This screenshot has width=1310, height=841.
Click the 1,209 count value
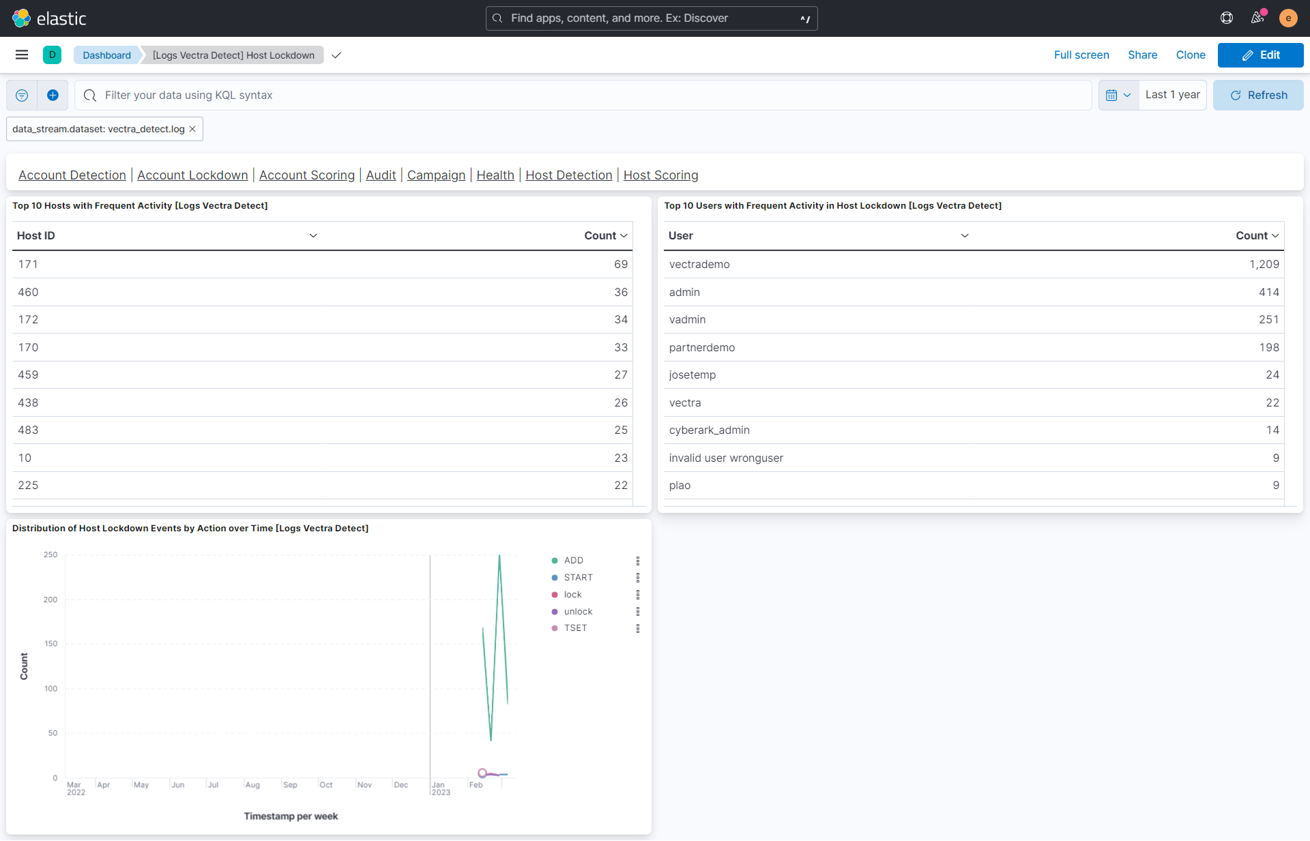(x=1264, y=265)
